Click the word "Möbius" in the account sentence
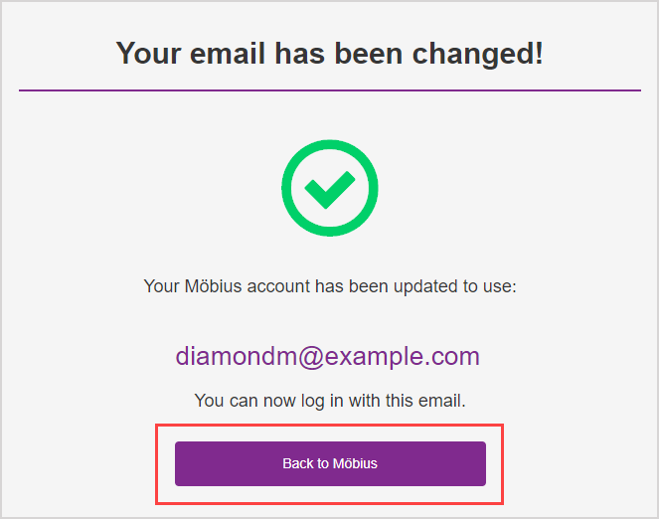659x519 pixels. coord(217,286)
